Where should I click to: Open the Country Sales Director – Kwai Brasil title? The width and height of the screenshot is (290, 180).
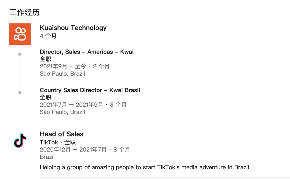pos(90,90)
